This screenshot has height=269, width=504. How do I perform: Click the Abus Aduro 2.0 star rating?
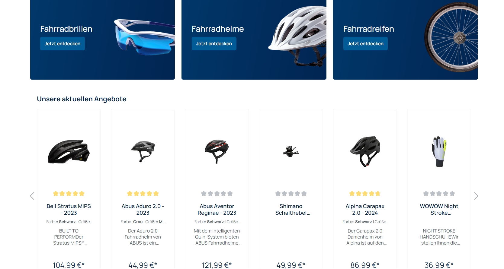click(x=143, y=194)
